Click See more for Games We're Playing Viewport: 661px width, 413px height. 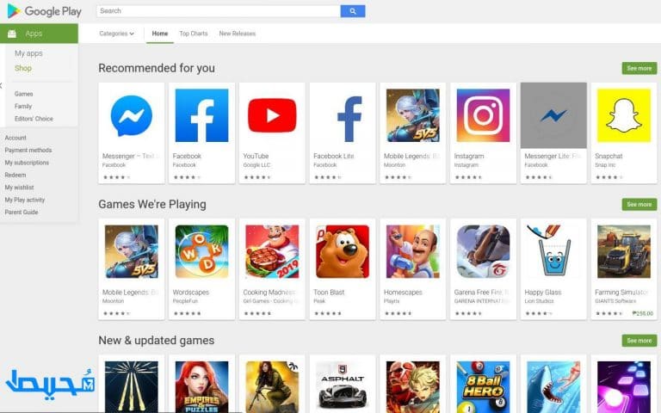(639, 205)
